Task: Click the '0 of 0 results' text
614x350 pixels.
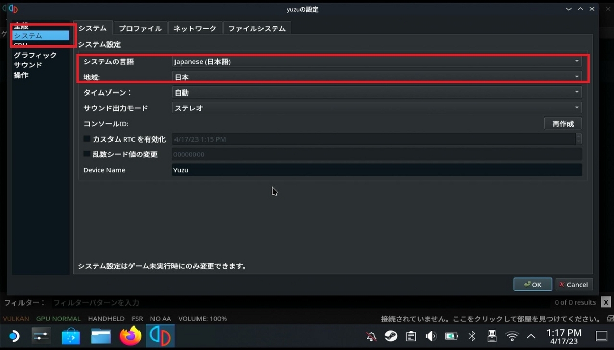Action: [575, 302]
